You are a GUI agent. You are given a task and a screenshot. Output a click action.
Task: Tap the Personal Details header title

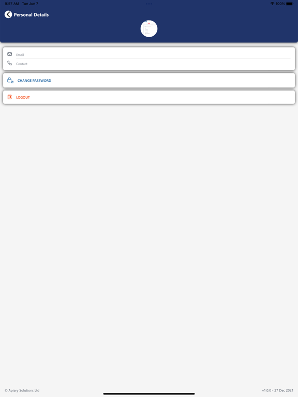[x=31, y=14]
